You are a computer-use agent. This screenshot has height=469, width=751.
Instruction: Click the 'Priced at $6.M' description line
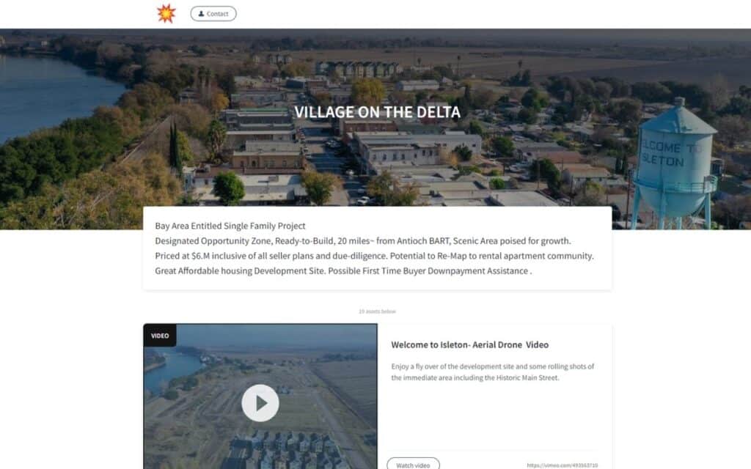[x=374, y=256]
